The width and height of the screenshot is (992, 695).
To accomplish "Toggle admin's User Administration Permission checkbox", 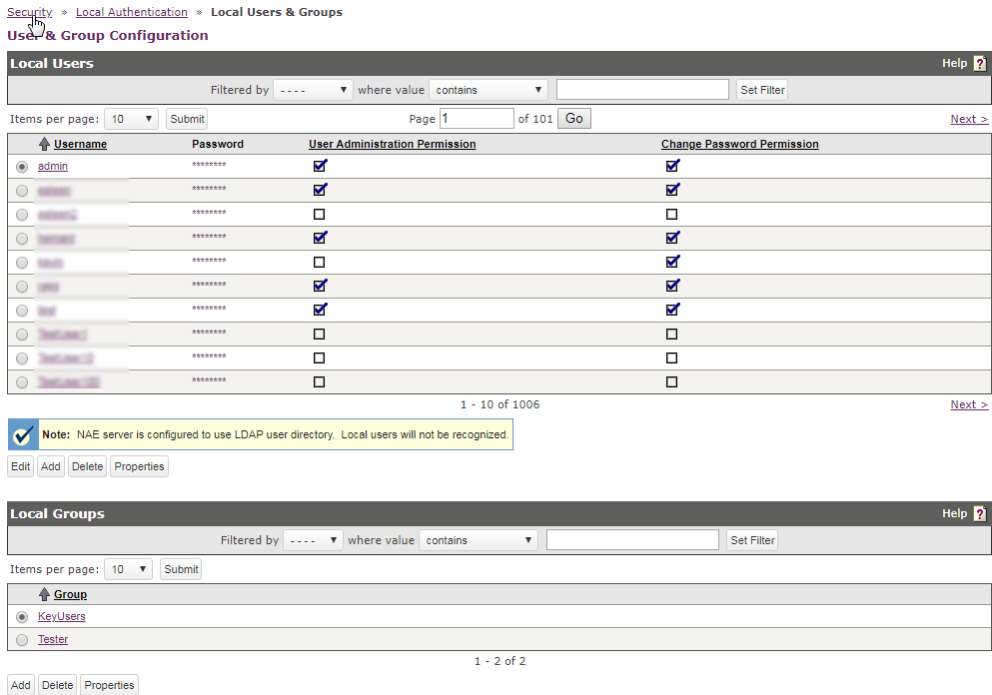I will [320, 166].
